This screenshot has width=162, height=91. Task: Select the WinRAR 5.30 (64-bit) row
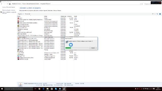(x=51, y=59)
